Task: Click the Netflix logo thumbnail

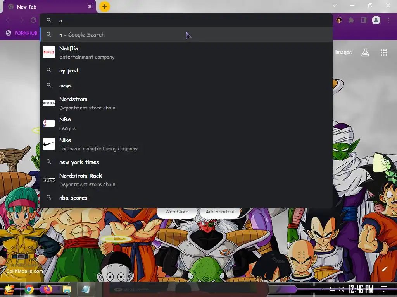Action: [49, 52]
